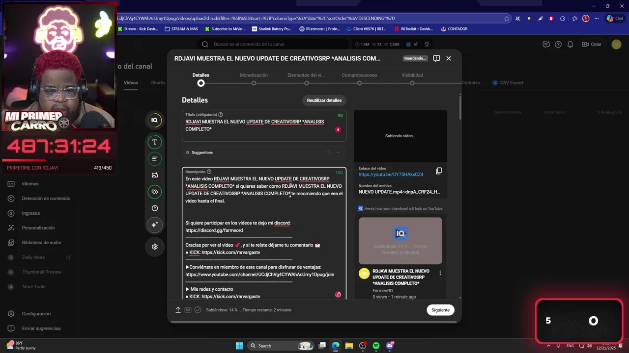Open the Windows Start menu

239,346
